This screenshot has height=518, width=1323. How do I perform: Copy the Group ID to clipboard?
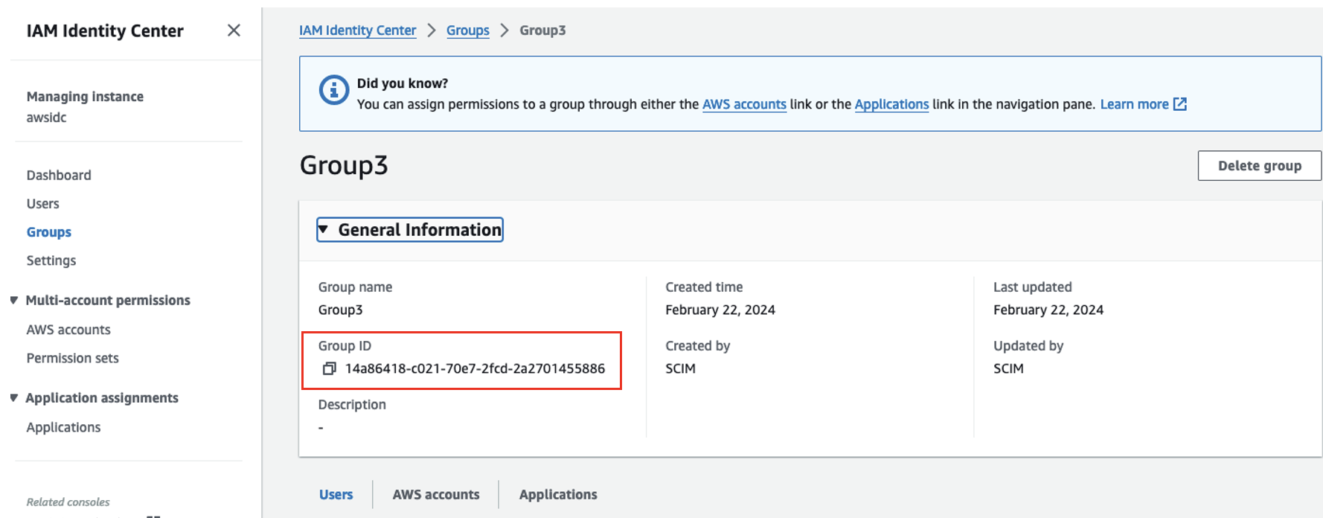[x=329, y=368]
